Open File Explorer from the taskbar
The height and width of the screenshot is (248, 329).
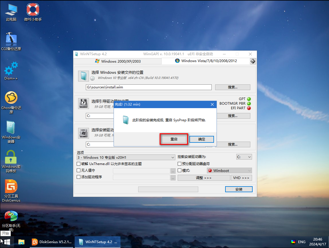[21, 242]
